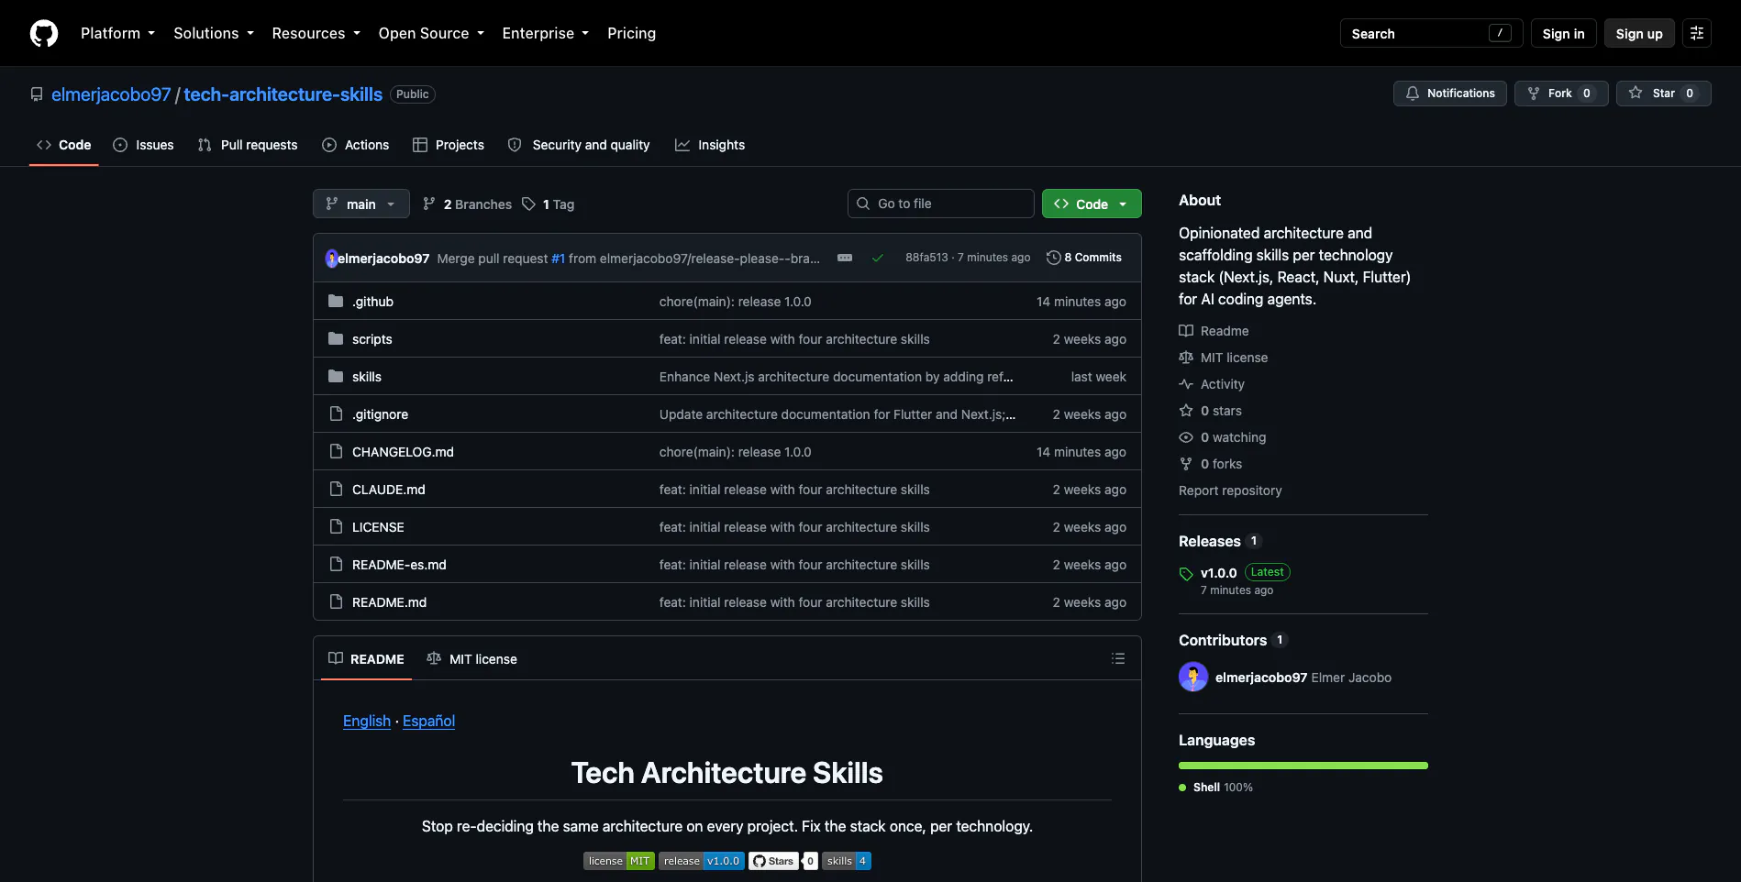Show the green commit status checkmark details
The image size is (1741, 882).
click(x=878, y=258)
